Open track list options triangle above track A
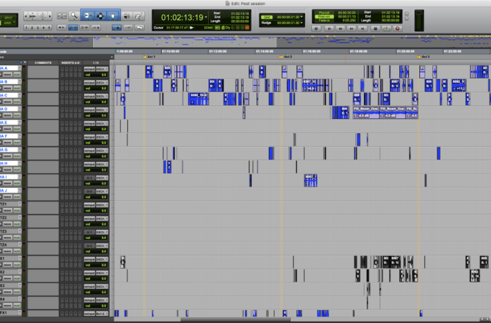The image size is (491, 323). [25, 63]
